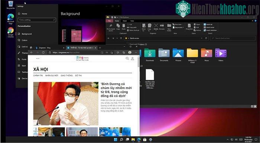Viewport: 260px width, 143px height.
Task: Open the File tab in File Explorer
Action: coord(109,21)
